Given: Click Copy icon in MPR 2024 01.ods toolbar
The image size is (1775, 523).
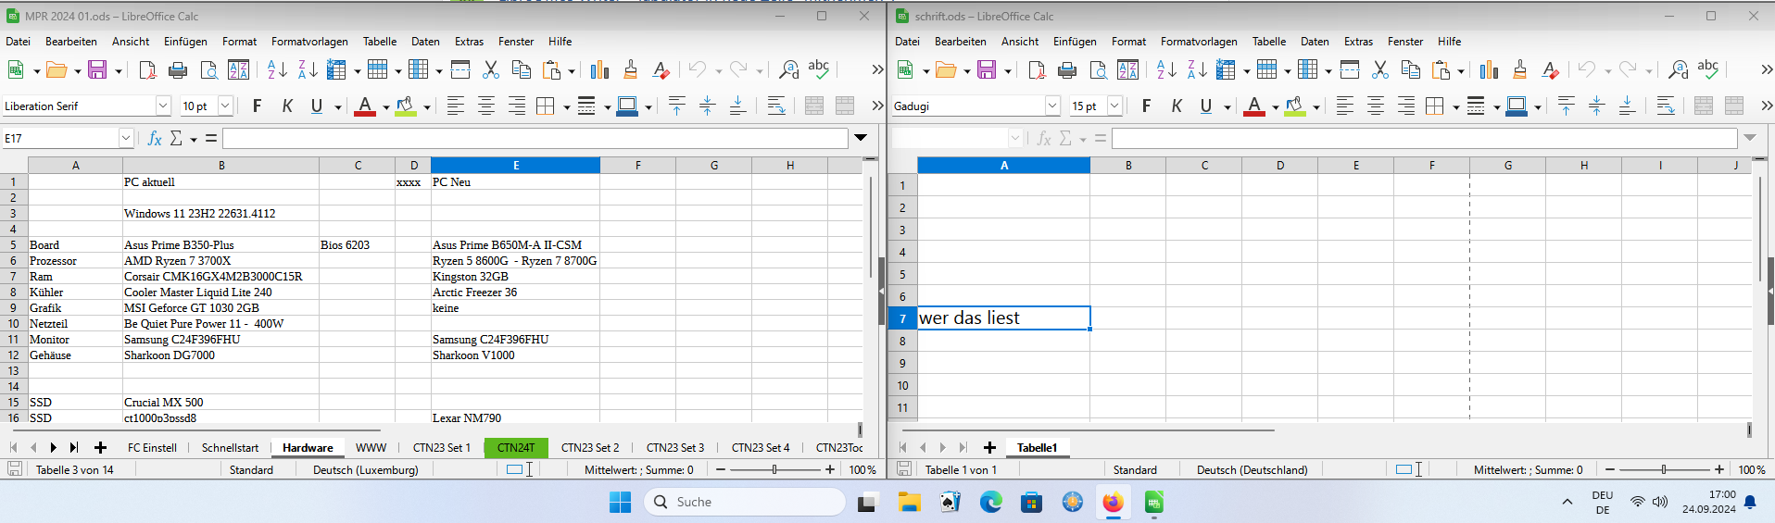Looking at the screenshot, I should [x=522, y=69].
